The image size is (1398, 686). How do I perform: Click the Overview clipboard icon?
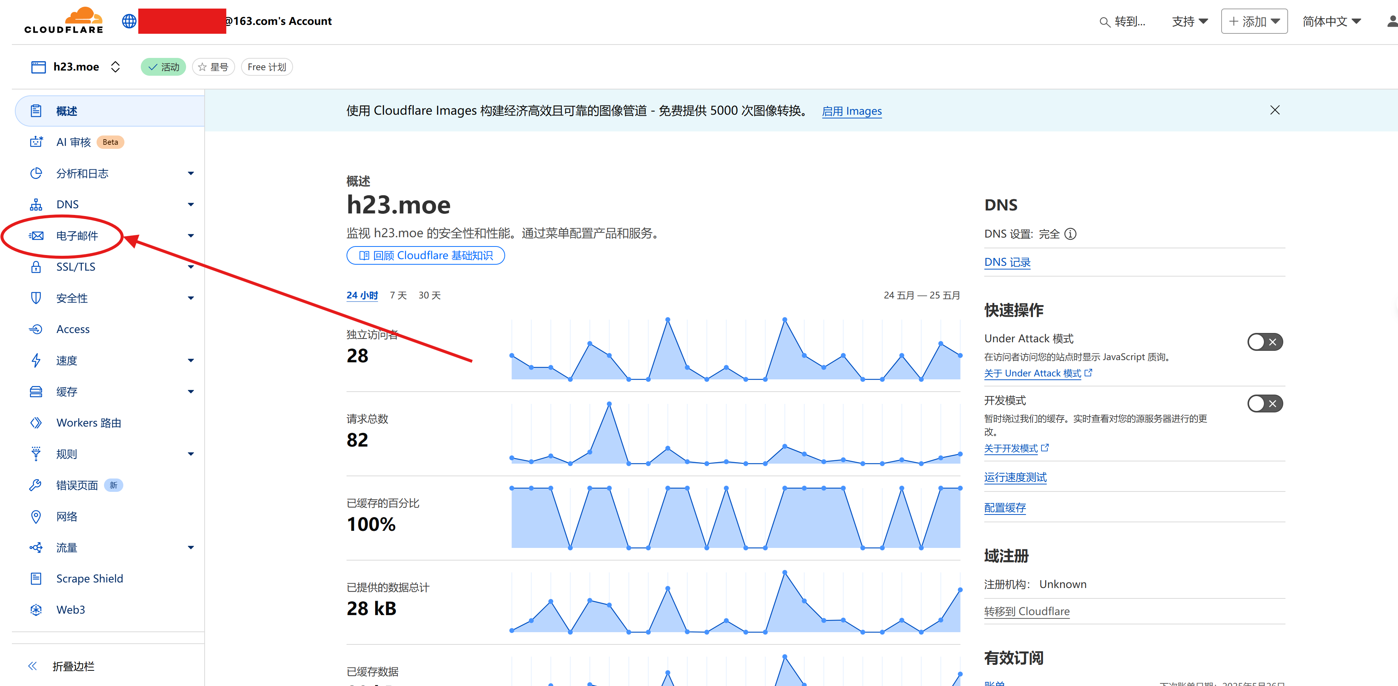pos(36,111)
